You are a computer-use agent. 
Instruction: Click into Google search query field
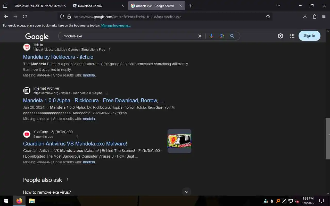click(129, 36)
